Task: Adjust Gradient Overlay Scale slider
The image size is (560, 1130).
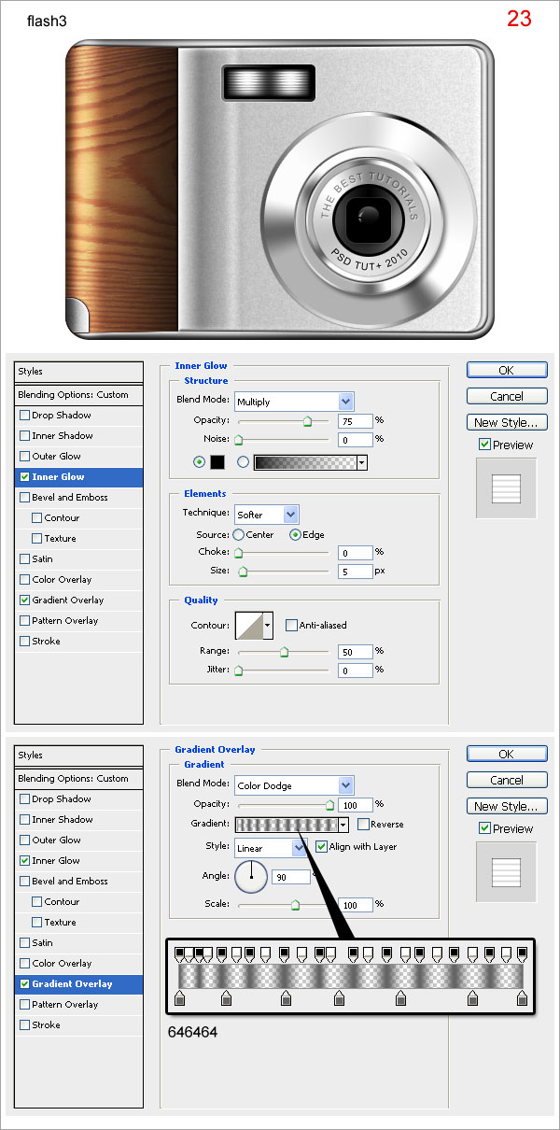Action: tap(296, 905)
